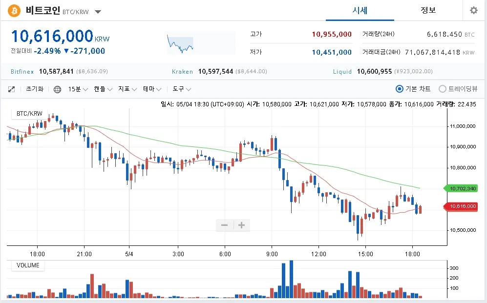Image resolution: width=487 pixels, height=303 pixels.
Task: Open the BTC/KRW coin selector dropdown arrow
Action: click(x=98, y=12)
